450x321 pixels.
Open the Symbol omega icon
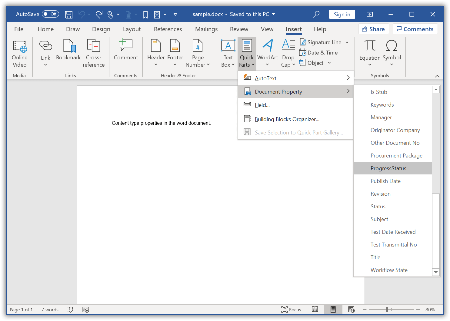pos(392,46)
